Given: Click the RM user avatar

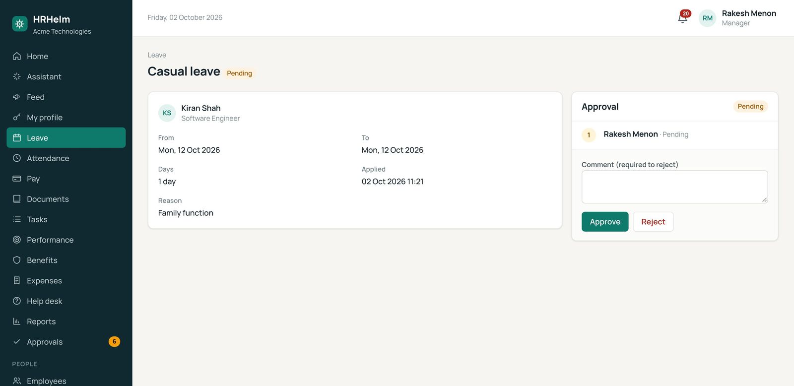Looking at the screenshot, I should click(708, 18).
